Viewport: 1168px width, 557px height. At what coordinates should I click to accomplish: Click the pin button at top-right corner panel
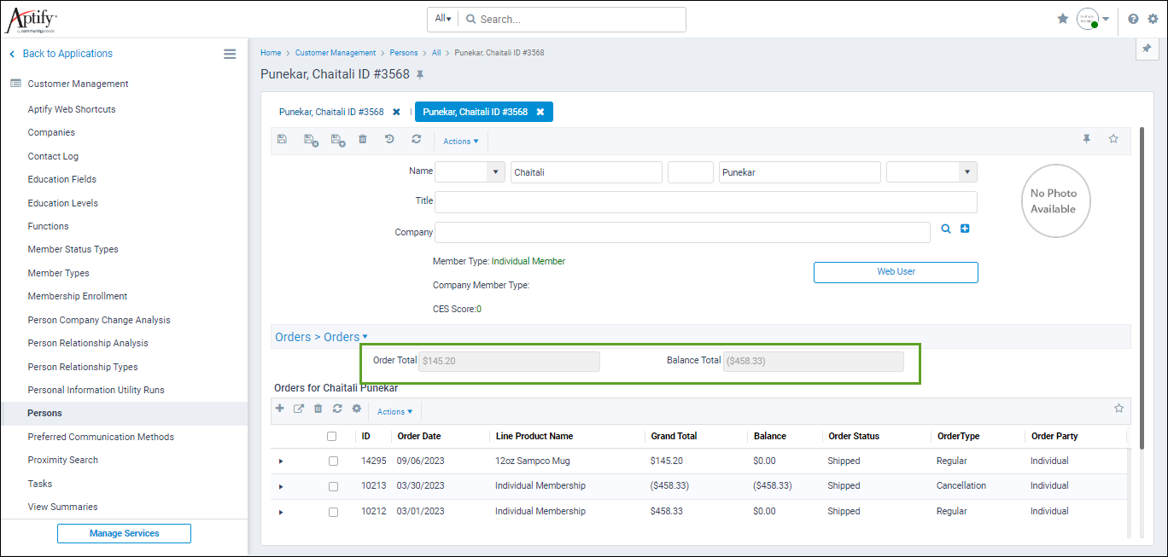point(1147,50)
